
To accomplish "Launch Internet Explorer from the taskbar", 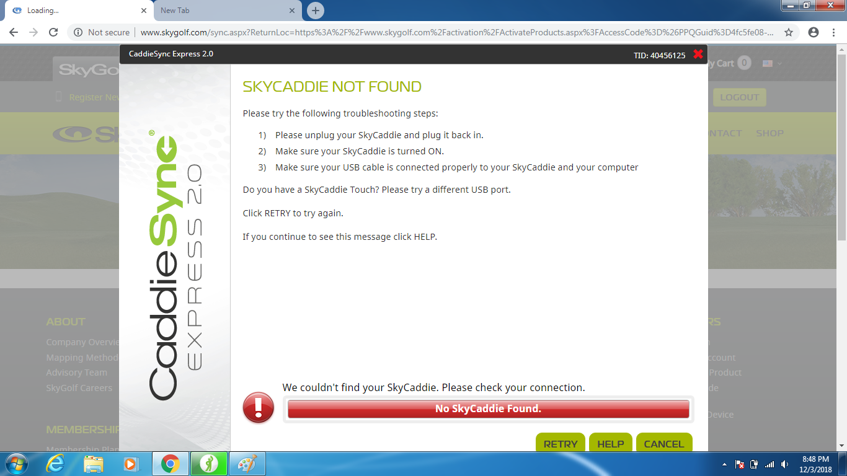I will 55,464.
